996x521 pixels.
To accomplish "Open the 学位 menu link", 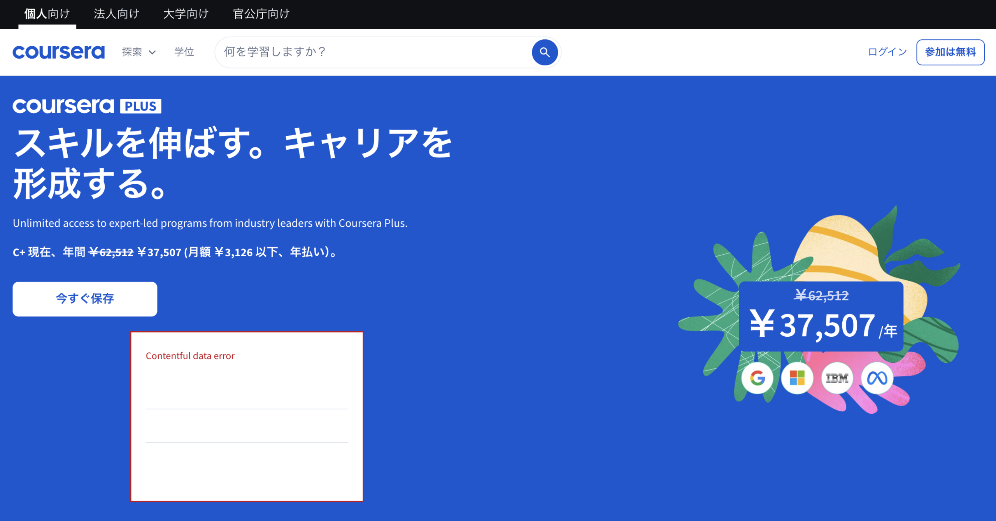I will (x=184, y=52).
